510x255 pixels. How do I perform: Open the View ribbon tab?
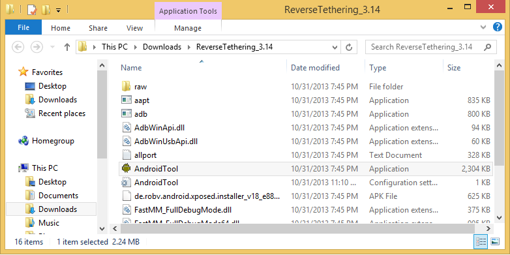pyautogui.click(x=134, y=28)
